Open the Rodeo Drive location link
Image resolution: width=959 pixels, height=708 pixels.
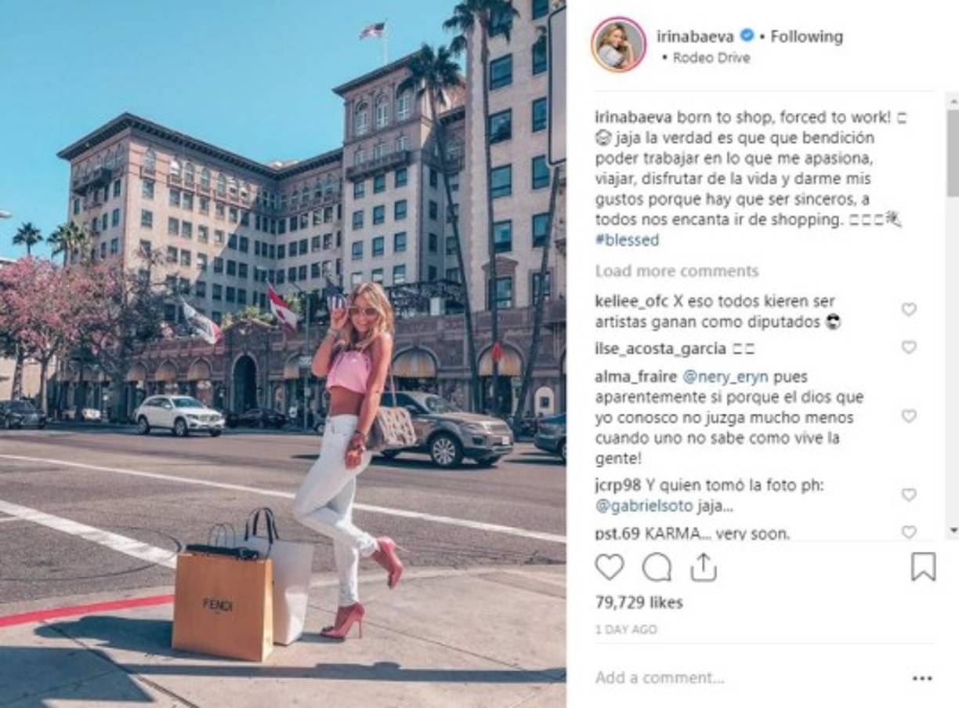711,58
